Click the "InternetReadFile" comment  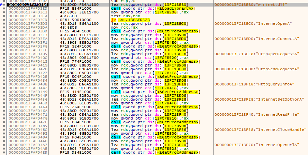tap(257, 114)
